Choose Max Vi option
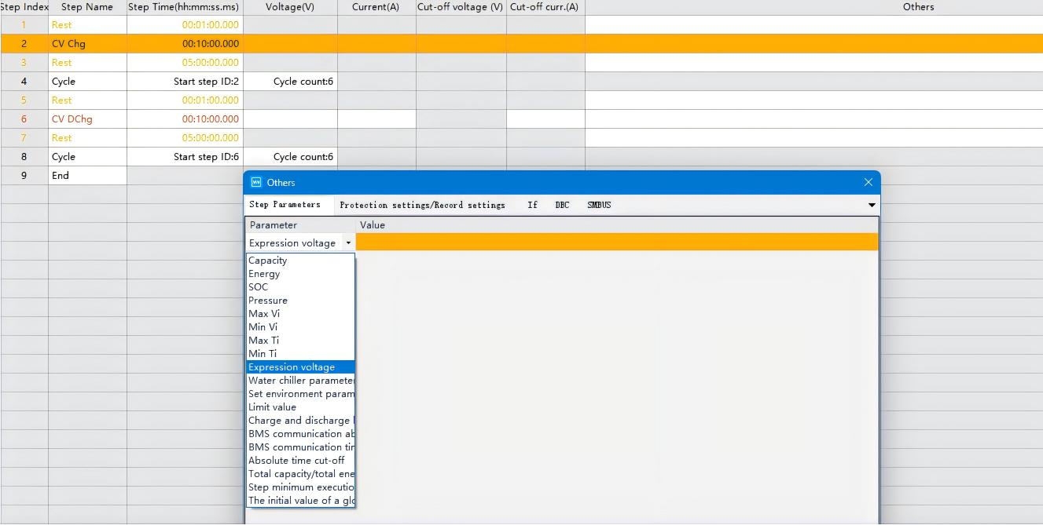 coord(300,314)
